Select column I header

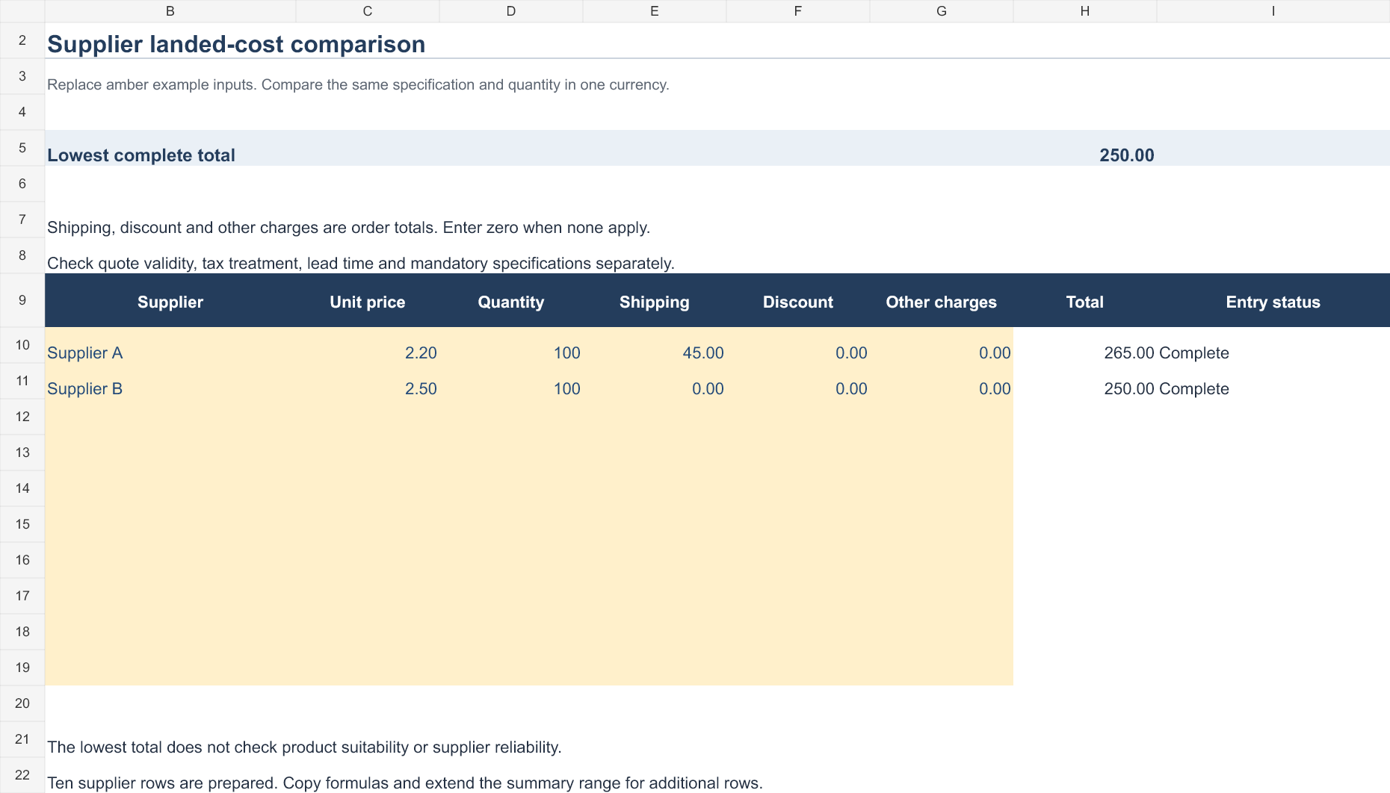tap(1273, 11)
